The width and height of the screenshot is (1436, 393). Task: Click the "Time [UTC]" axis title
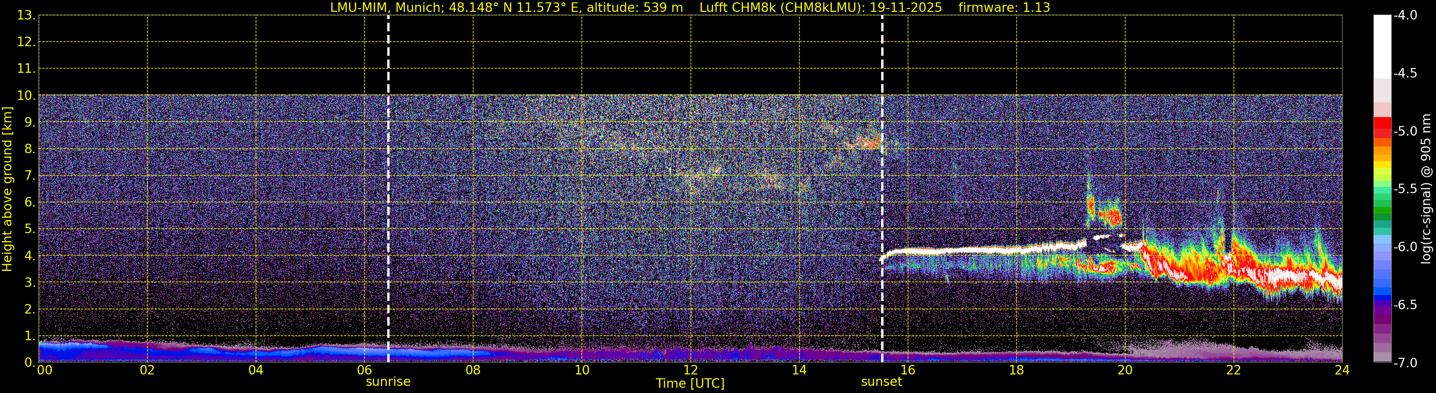coord(690,383)
